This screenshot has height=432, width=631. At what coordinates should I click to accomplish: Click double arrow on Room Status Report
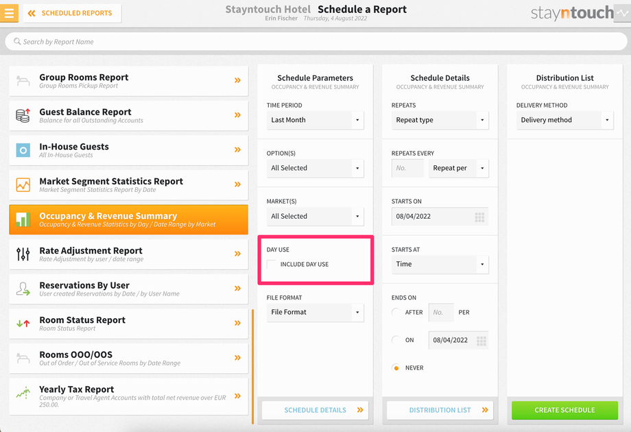[x=238, y=323]
